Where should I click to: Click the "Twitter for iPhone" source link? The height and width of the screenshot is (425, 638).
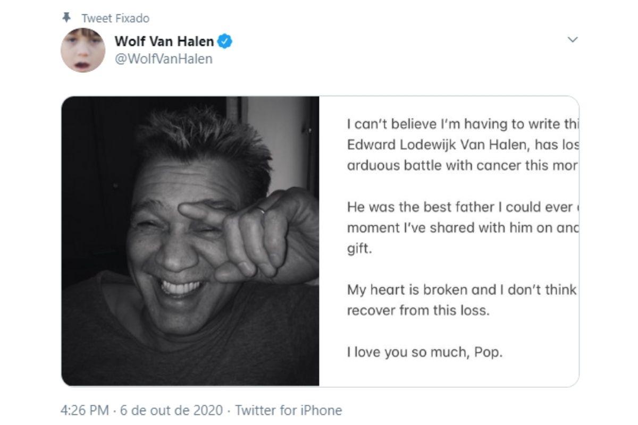289,411
